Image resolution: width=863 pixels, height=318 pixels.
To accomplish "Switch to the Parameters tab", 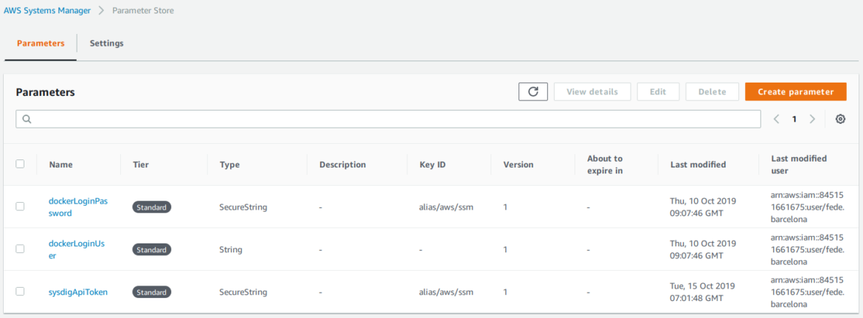I will 41,44.
